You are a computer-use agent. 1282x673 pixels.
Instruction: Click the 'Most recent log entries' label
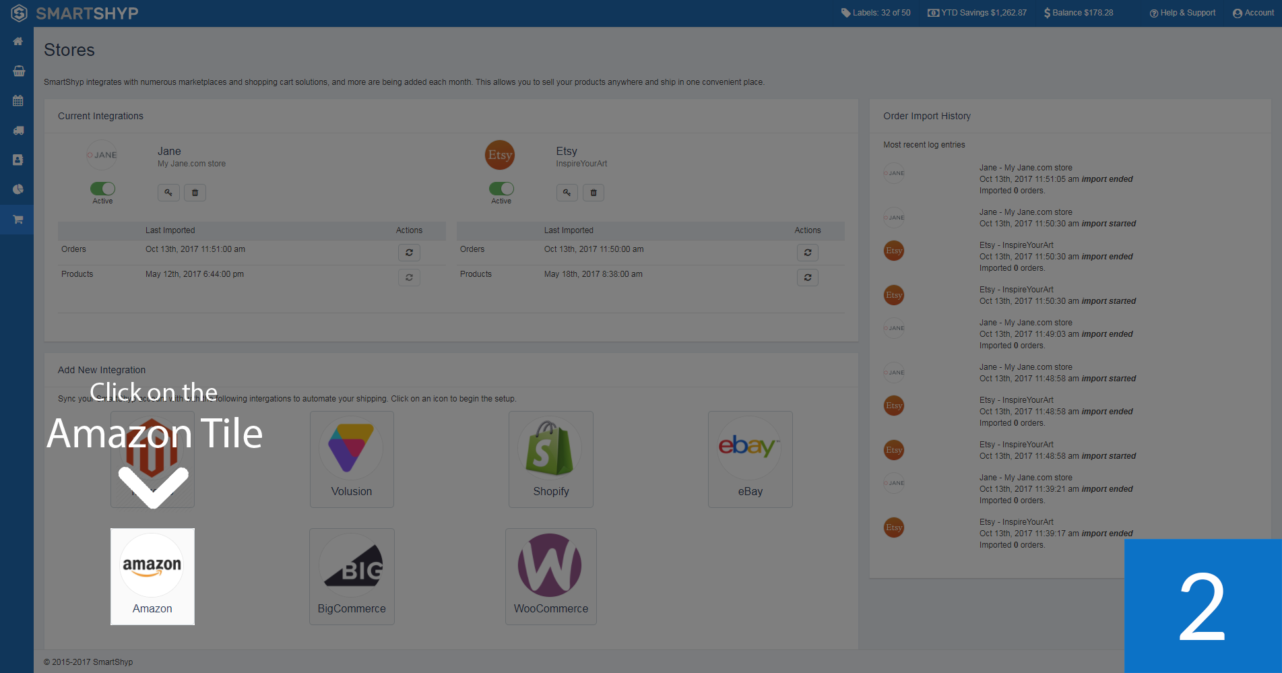pyautogui.click(x=924, y=145)
